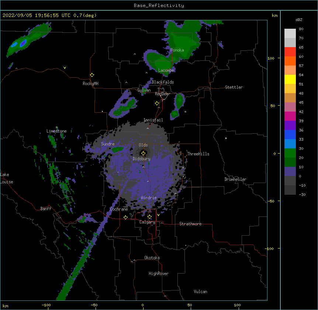Click the Okotoks town label

pyautogui.click(x=152, y=258)
